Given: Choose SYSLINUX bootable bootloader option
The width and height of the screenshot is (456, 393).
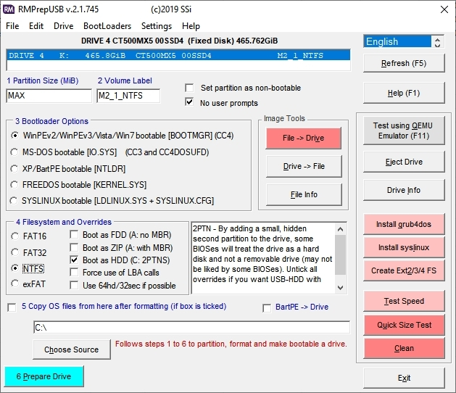Looking at the screenshot, I should (15, 201).
